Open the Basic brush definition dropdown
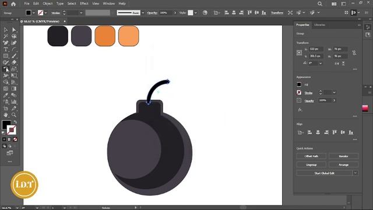This screenshot has height=210, width=373. (143, 13)
